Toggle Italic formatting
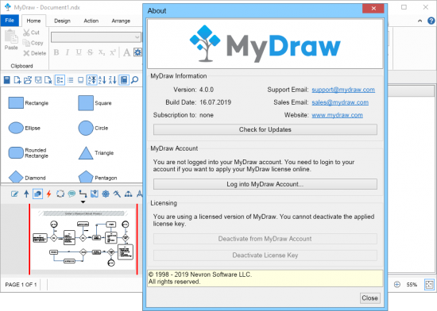This screenshot has height=311, width=437. 68,52
